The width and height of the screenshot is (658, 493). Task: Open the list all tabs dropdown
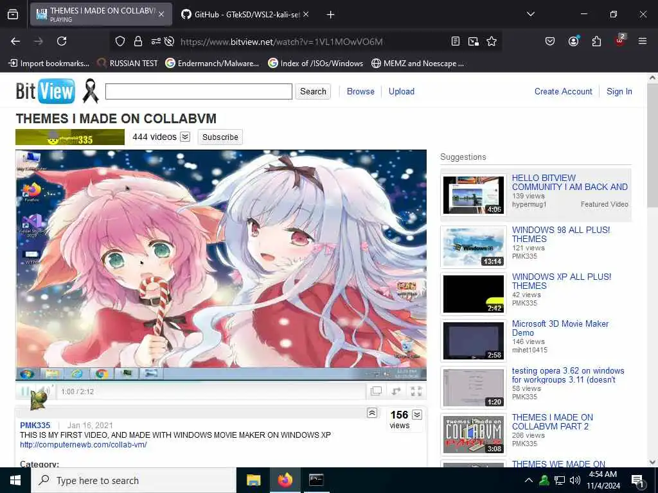tap(530, 14)
